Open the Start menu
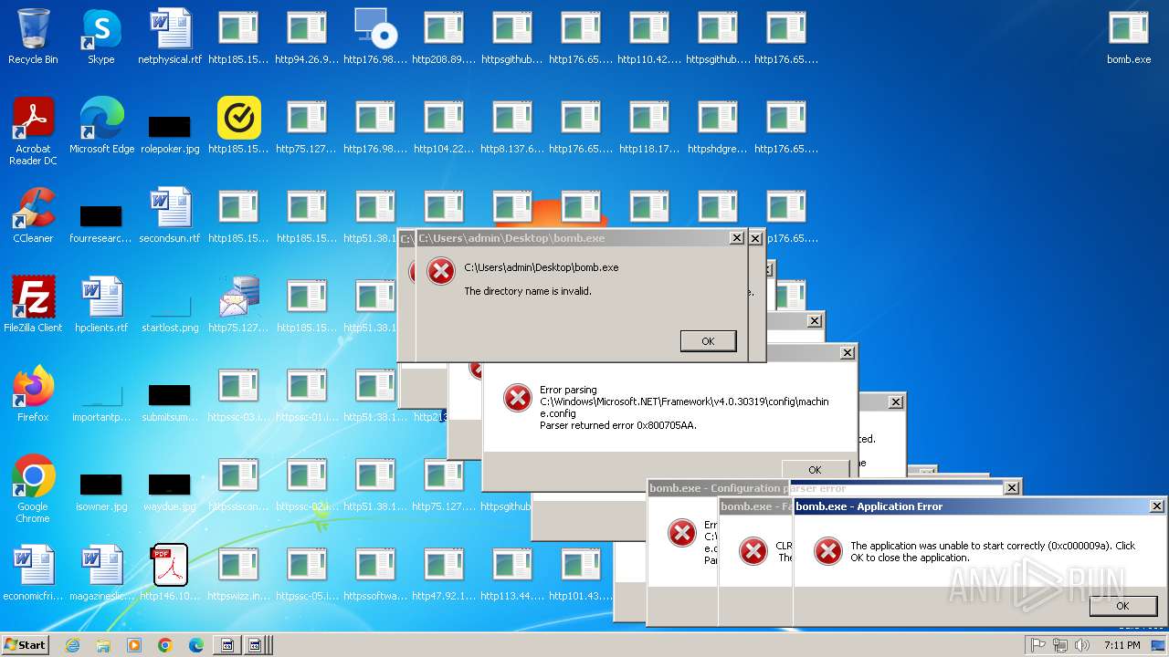The height and width of the screenshot is (657, 1169). click(25, 644)
